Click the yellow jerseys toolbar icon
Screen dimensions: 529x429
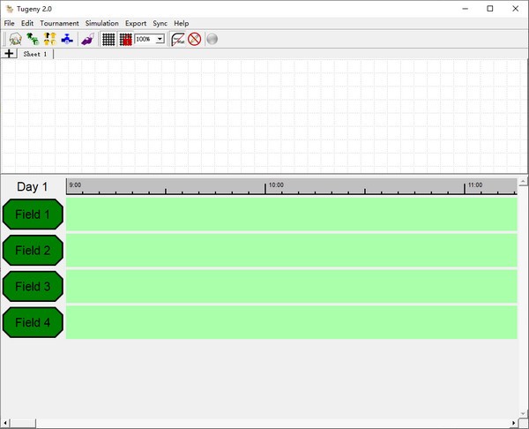(x=49, y=39)
